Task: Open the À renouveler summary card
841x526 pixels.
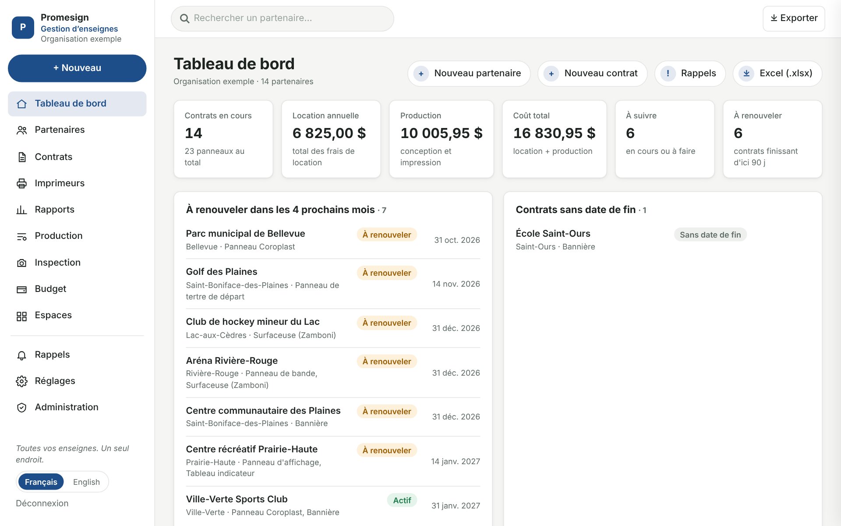Action: tap(772, 139)
